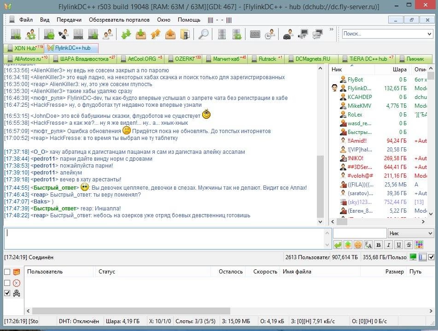Screen dimensions: 438x331
Task: Check the checkbox beside orange clock icon
Action: (x=7, y=283)
